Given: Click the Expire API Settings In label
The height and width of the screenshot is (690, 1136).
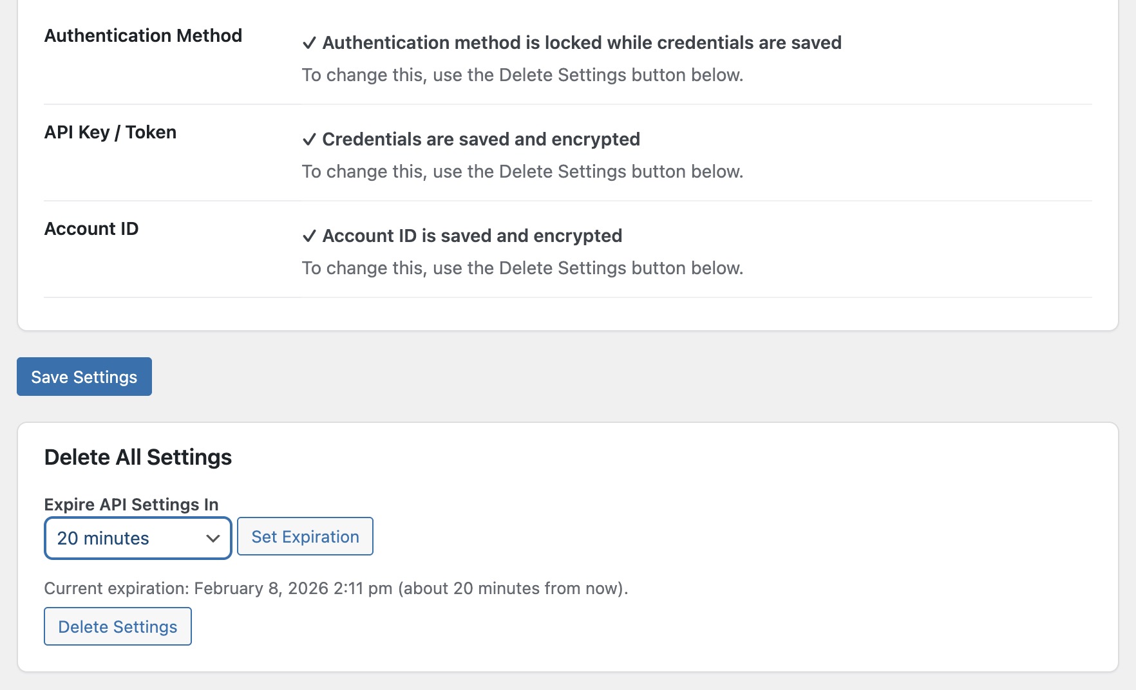Looking at the screenshot, I should (131, 504).
